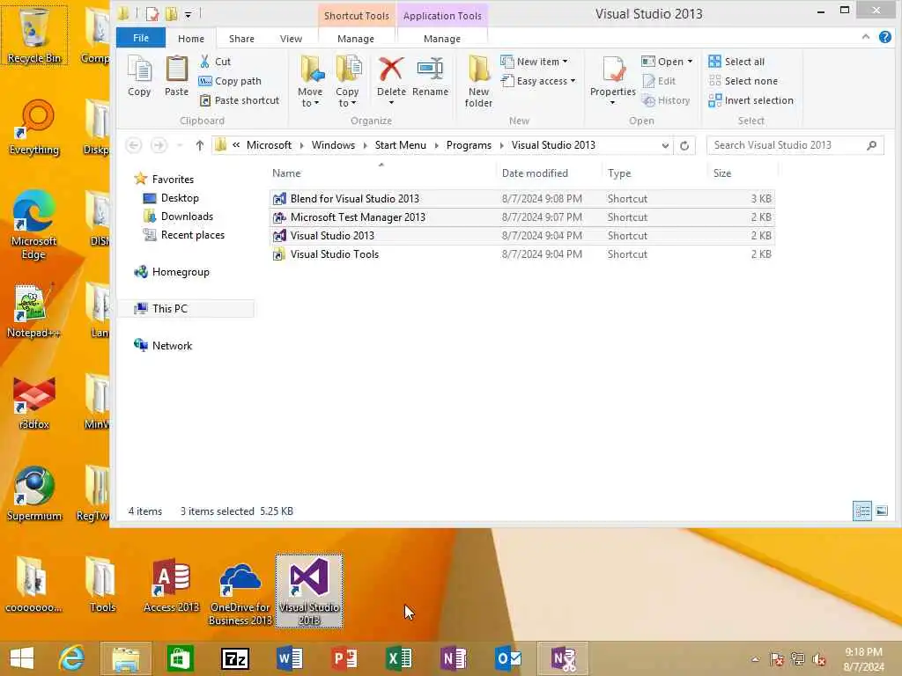
Task: Open Excel from taskbar
Action: [399, 658]
